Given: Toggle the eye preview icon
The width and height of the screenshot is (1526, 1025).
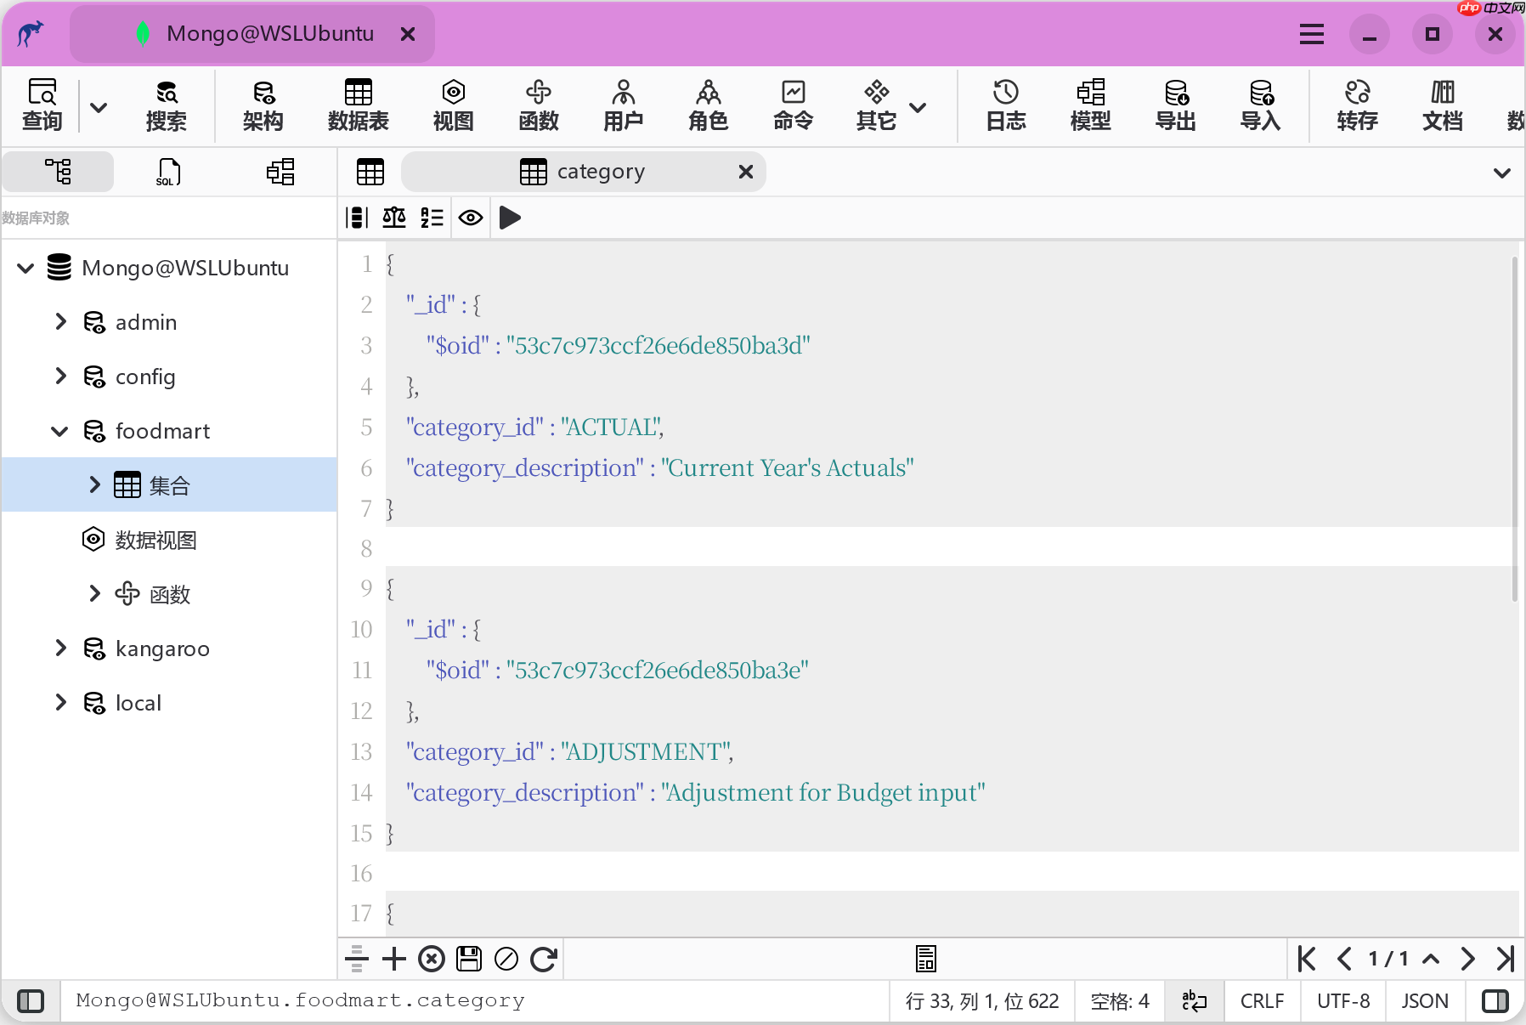Looking at the screenshot, I should click(471, 218).
